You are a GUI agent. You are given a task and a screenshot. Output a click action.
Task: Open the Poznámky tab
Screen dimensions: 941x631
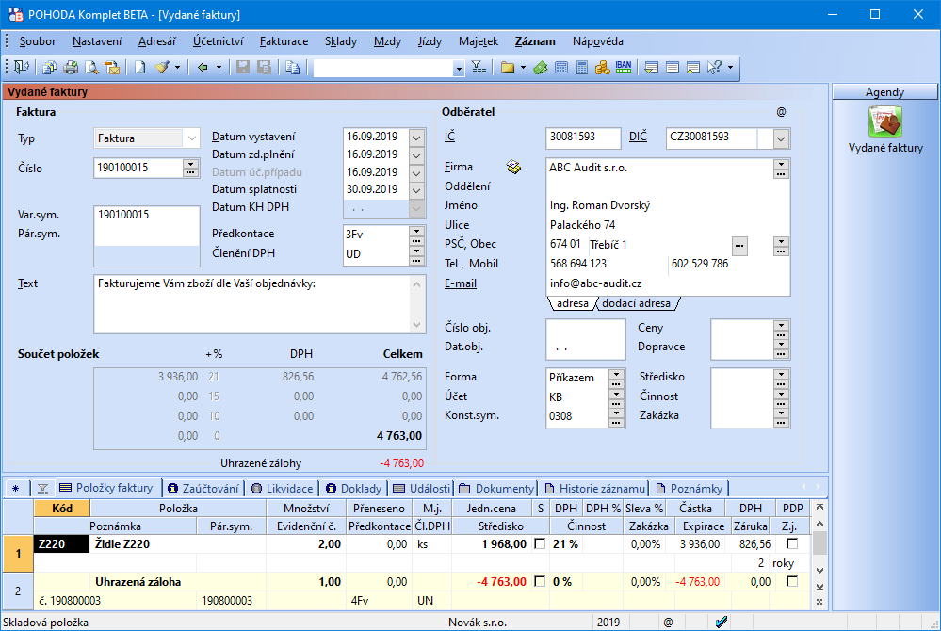(x=690, y=489)
